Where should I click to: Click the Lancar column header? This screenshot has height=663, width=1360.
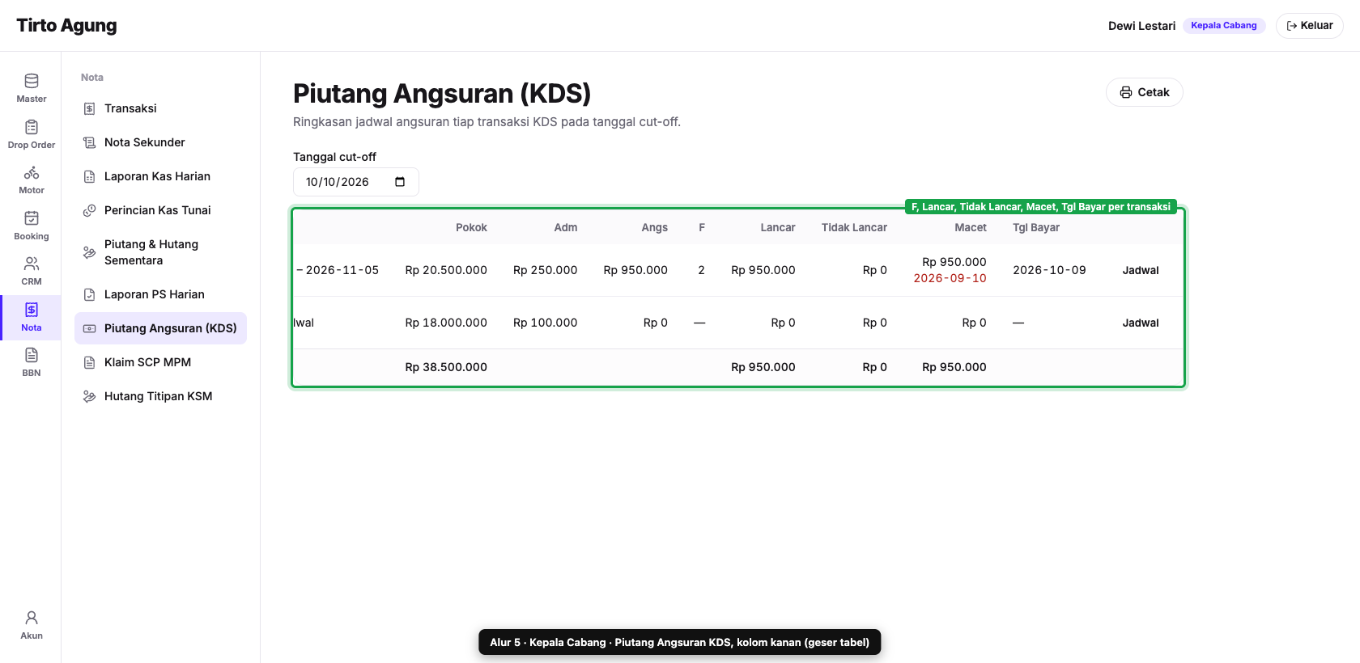coord(778,227)
